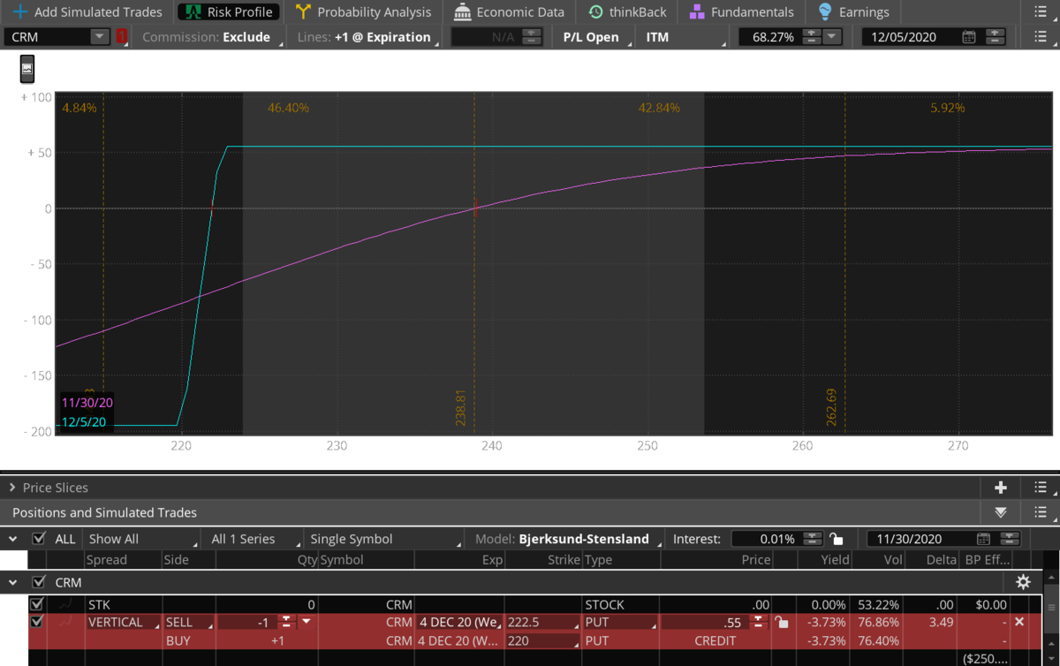The height and width of the screenshot is (666, 1060).
Task: Collapse the CRM group chevron
Action: point(12,582)
